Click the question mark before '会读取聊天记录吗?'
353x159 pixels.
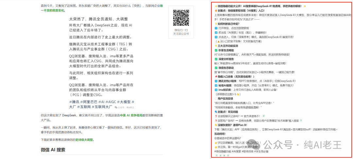pos(216,116)
